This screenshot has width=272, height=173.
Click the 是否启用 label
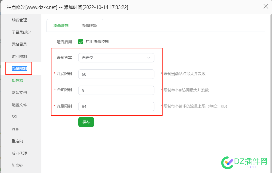pos(64,42)
